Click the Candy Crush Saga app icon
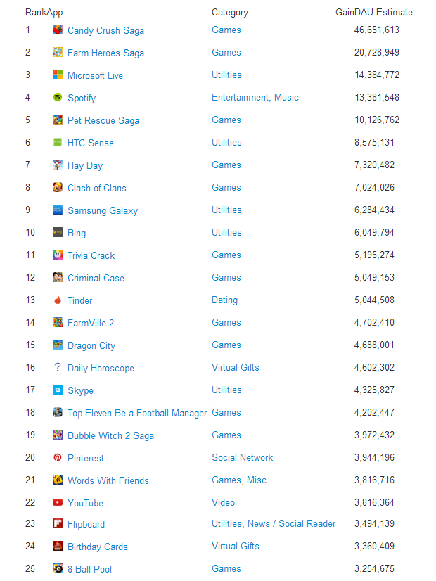This screenshot has height=581, width=436. (58, 30)
